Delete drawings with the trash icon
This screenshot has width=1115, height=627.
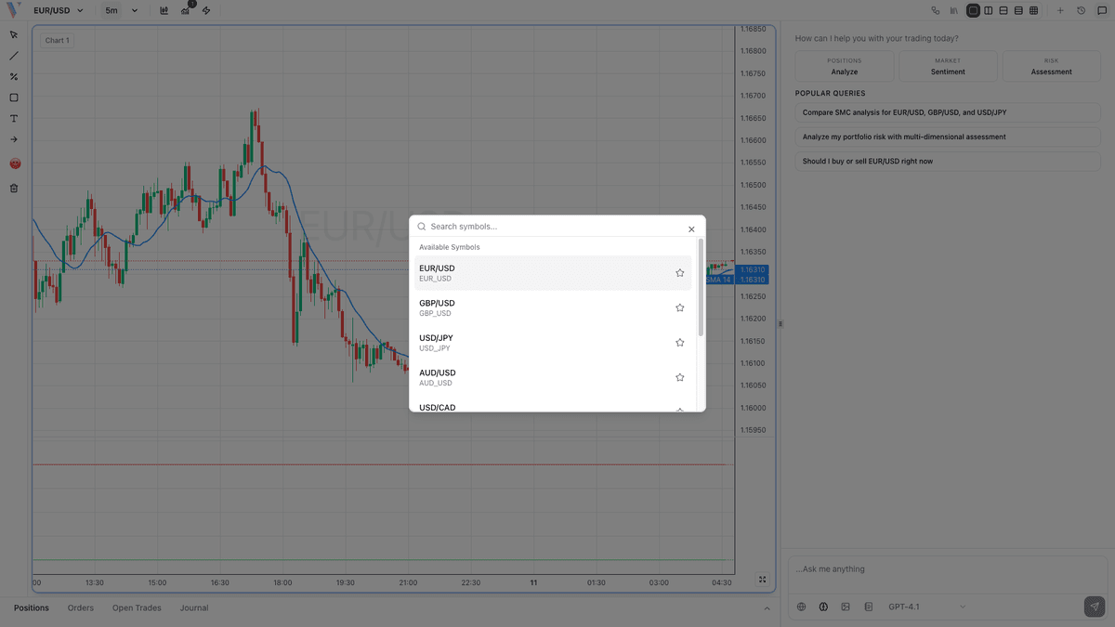pos(13,188)
